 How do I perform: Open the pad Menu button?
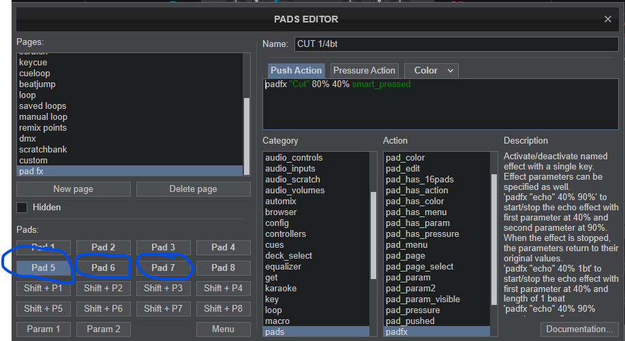[x=223, y=329]
